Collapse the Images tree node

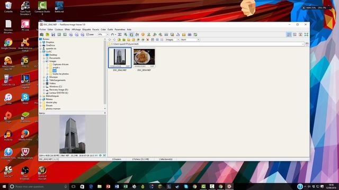tap(44, 61)
